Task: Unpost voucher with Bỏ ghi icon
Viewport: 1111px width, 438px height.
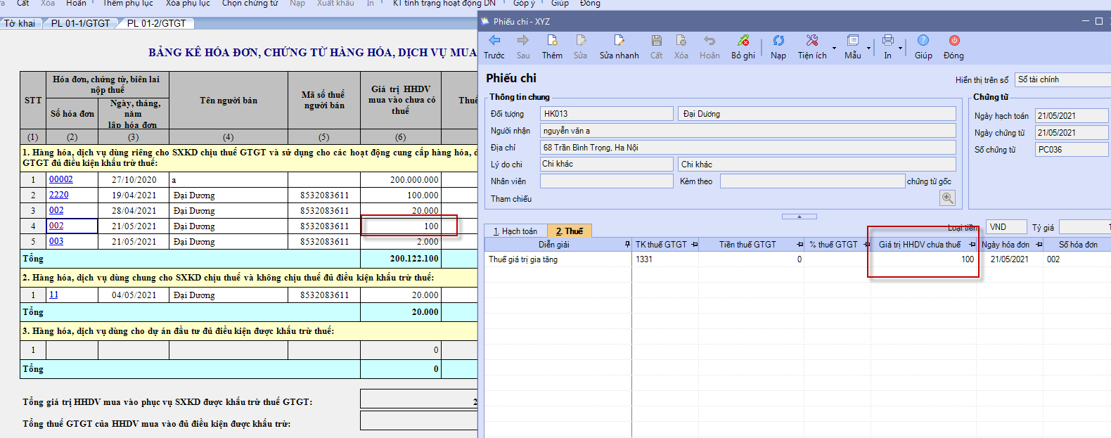Action: point(743,41)
